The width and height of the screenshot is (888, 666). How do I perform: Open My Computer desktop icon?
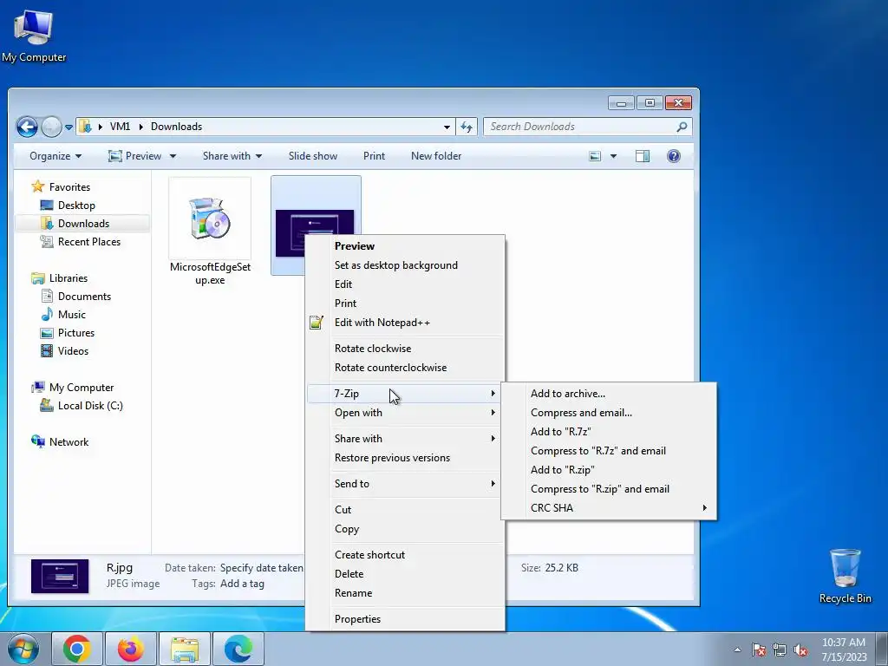pos(34,36)
